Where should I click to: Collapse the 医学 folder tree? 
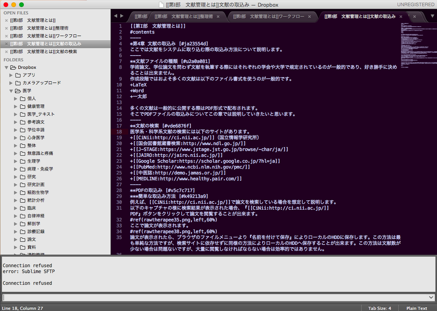click(x=11, y=90)
